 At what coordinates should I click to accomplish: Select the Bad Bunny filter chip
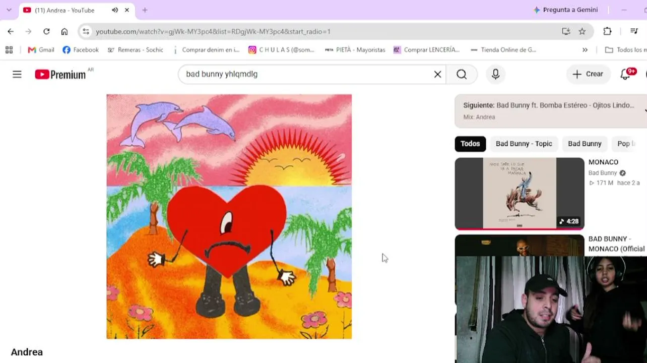pos(585,144)
